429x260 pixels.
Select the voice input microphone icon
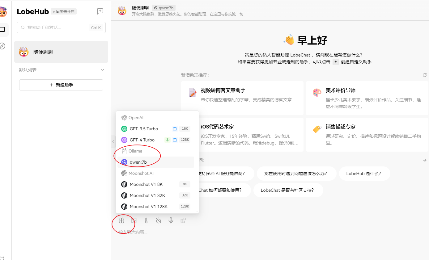coord(171,220)
